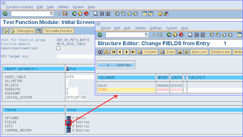Click OFFSET value in TXZ01 row
Viewport: 243px width, 137px height.
pos(163,90)
